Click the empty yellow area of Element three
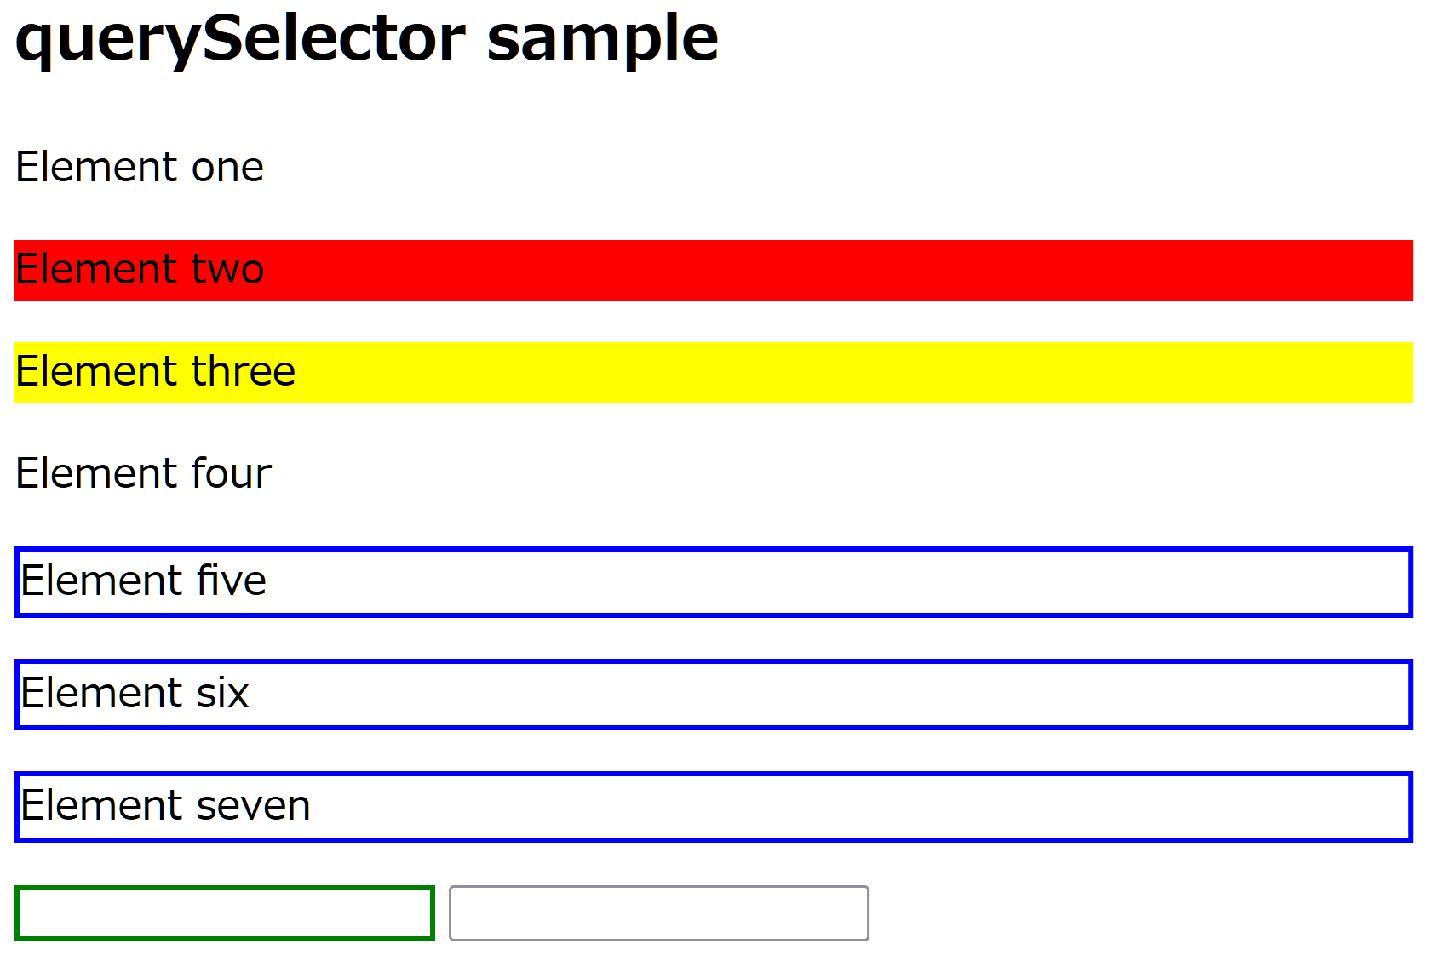Viewport: 1429px width, 955px height. tap(852, 373)
